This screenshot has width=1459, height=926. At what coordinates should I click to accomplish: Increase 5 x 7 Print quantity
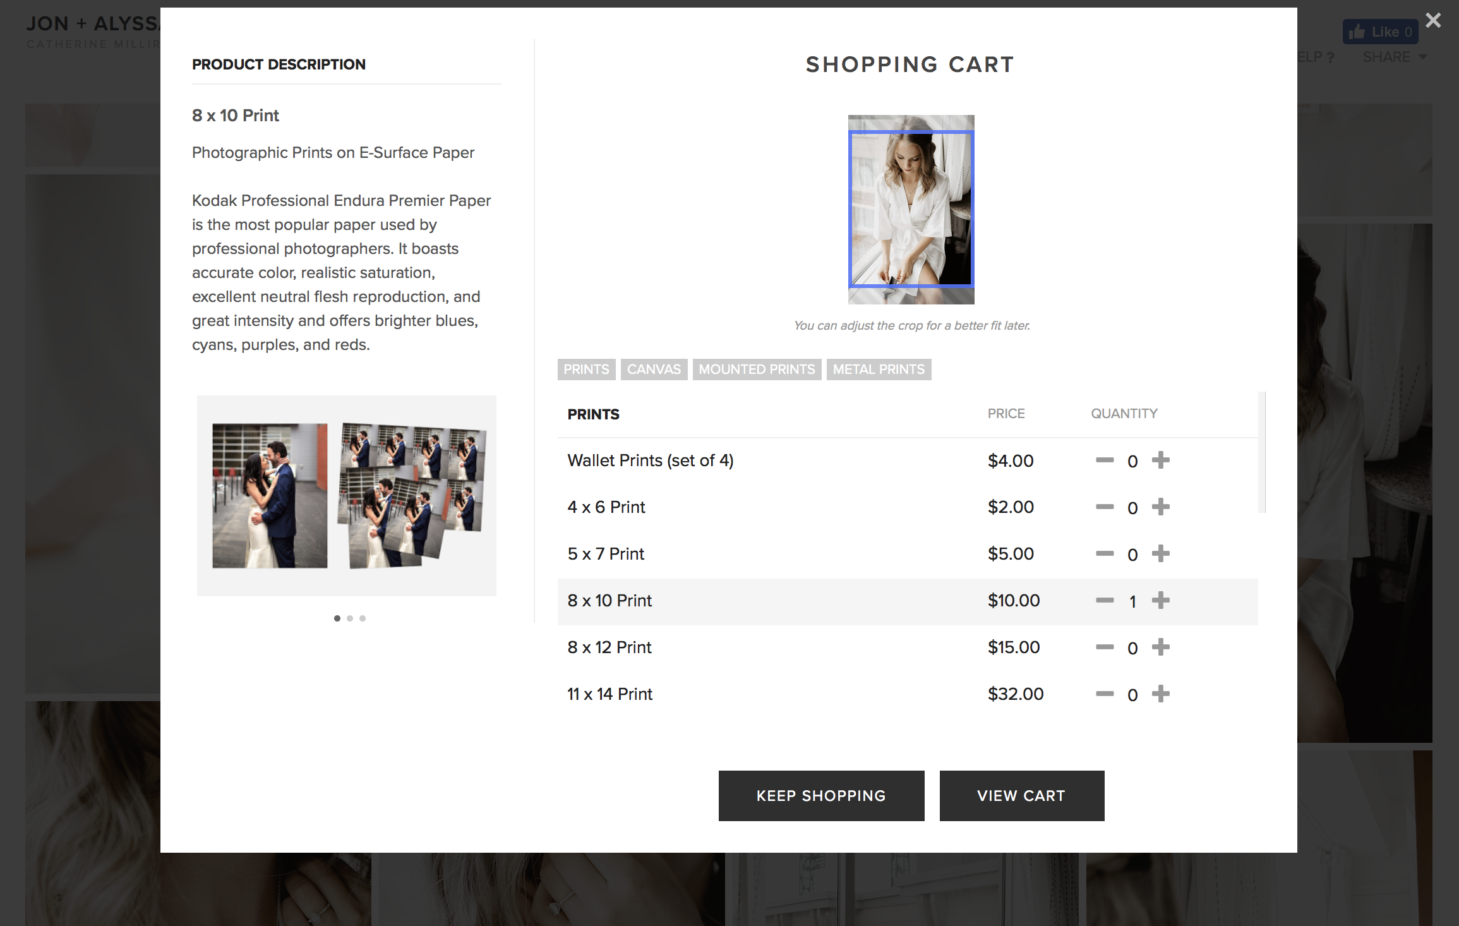click(x=1160, y=554)
